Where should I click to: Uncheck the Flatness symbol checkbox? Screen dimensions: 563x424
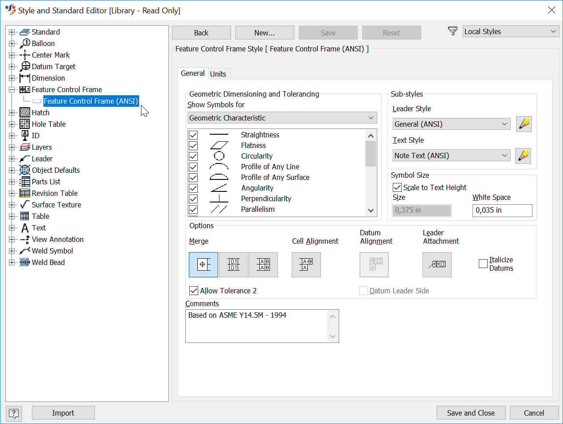tap(193, 145)
